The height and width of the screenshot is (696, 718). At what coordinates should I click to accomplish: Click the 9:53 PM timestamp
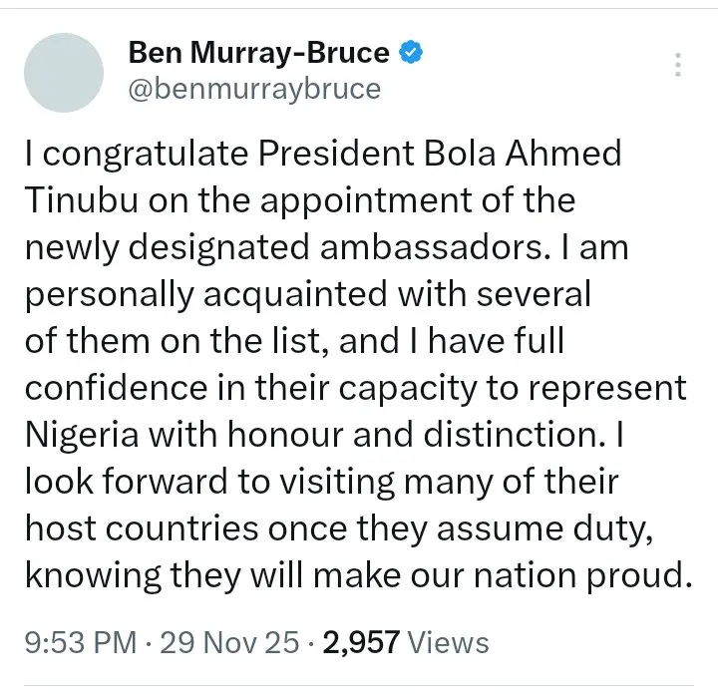pyautogui.click(x=75, y=643)
